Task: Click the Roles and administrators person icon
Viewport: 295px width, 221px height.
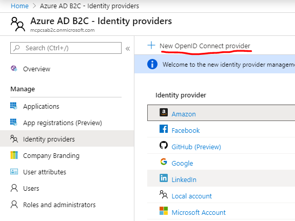Action: coord(14,205)
